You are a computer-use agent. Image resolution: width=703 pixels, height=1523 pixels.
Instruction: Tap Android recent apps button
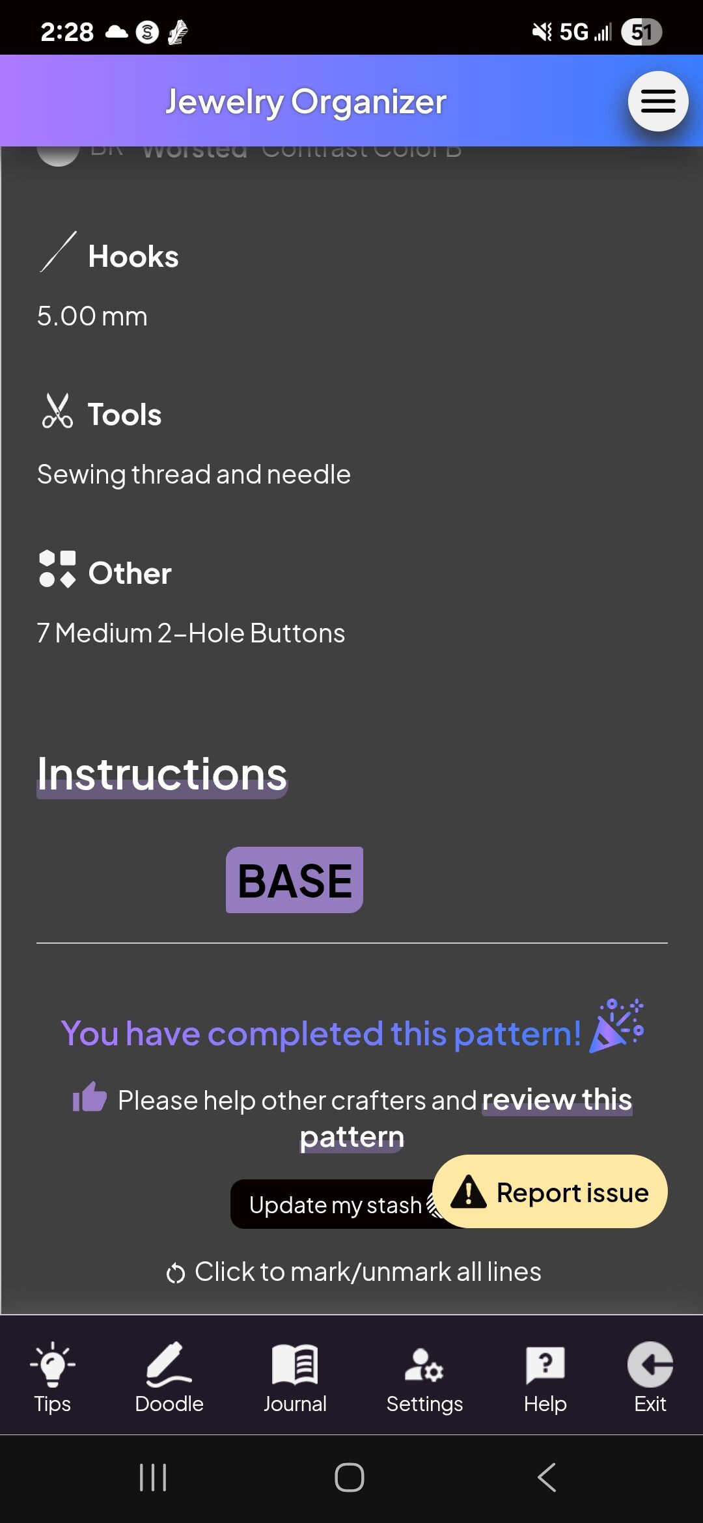[x=154, y=1477]
